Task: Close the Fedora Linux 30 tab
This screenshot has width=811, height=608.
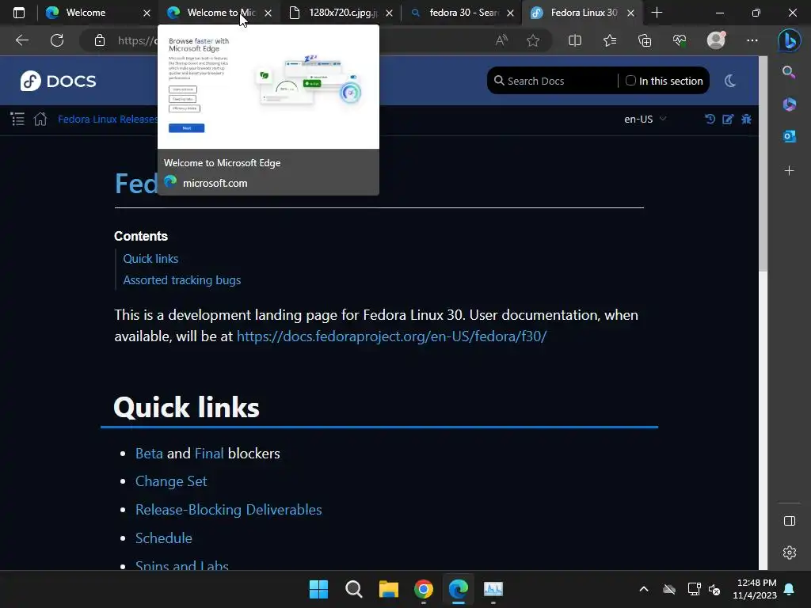Action: pos(630,13)
